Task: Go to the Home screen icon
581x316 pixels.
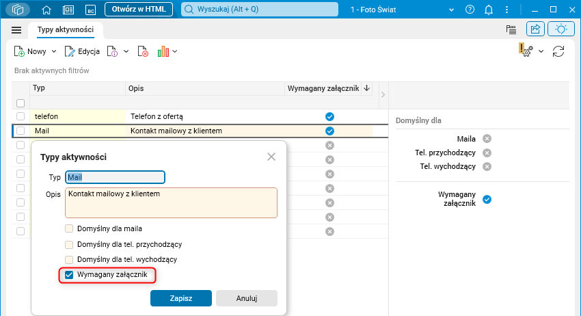Action: tap(46, 10)
